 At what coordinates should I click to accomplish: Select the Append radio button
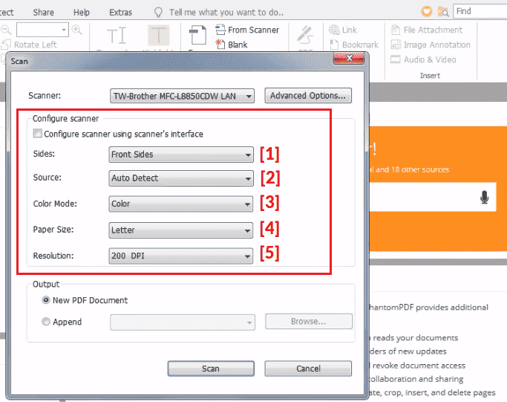pyautogui.click(x=46, y=322)
